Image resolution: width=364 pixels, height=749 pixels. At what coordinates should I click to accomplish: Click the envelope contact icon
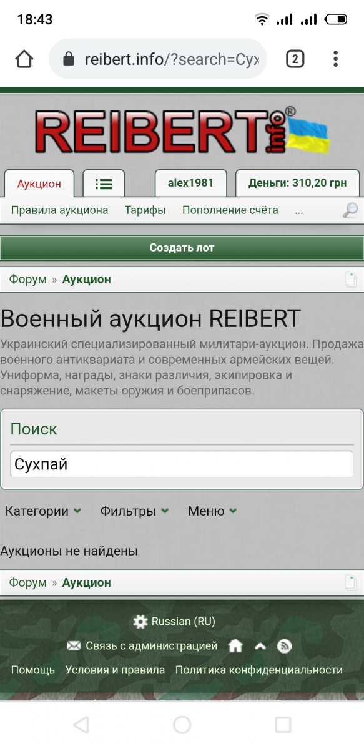click(74, 646)
